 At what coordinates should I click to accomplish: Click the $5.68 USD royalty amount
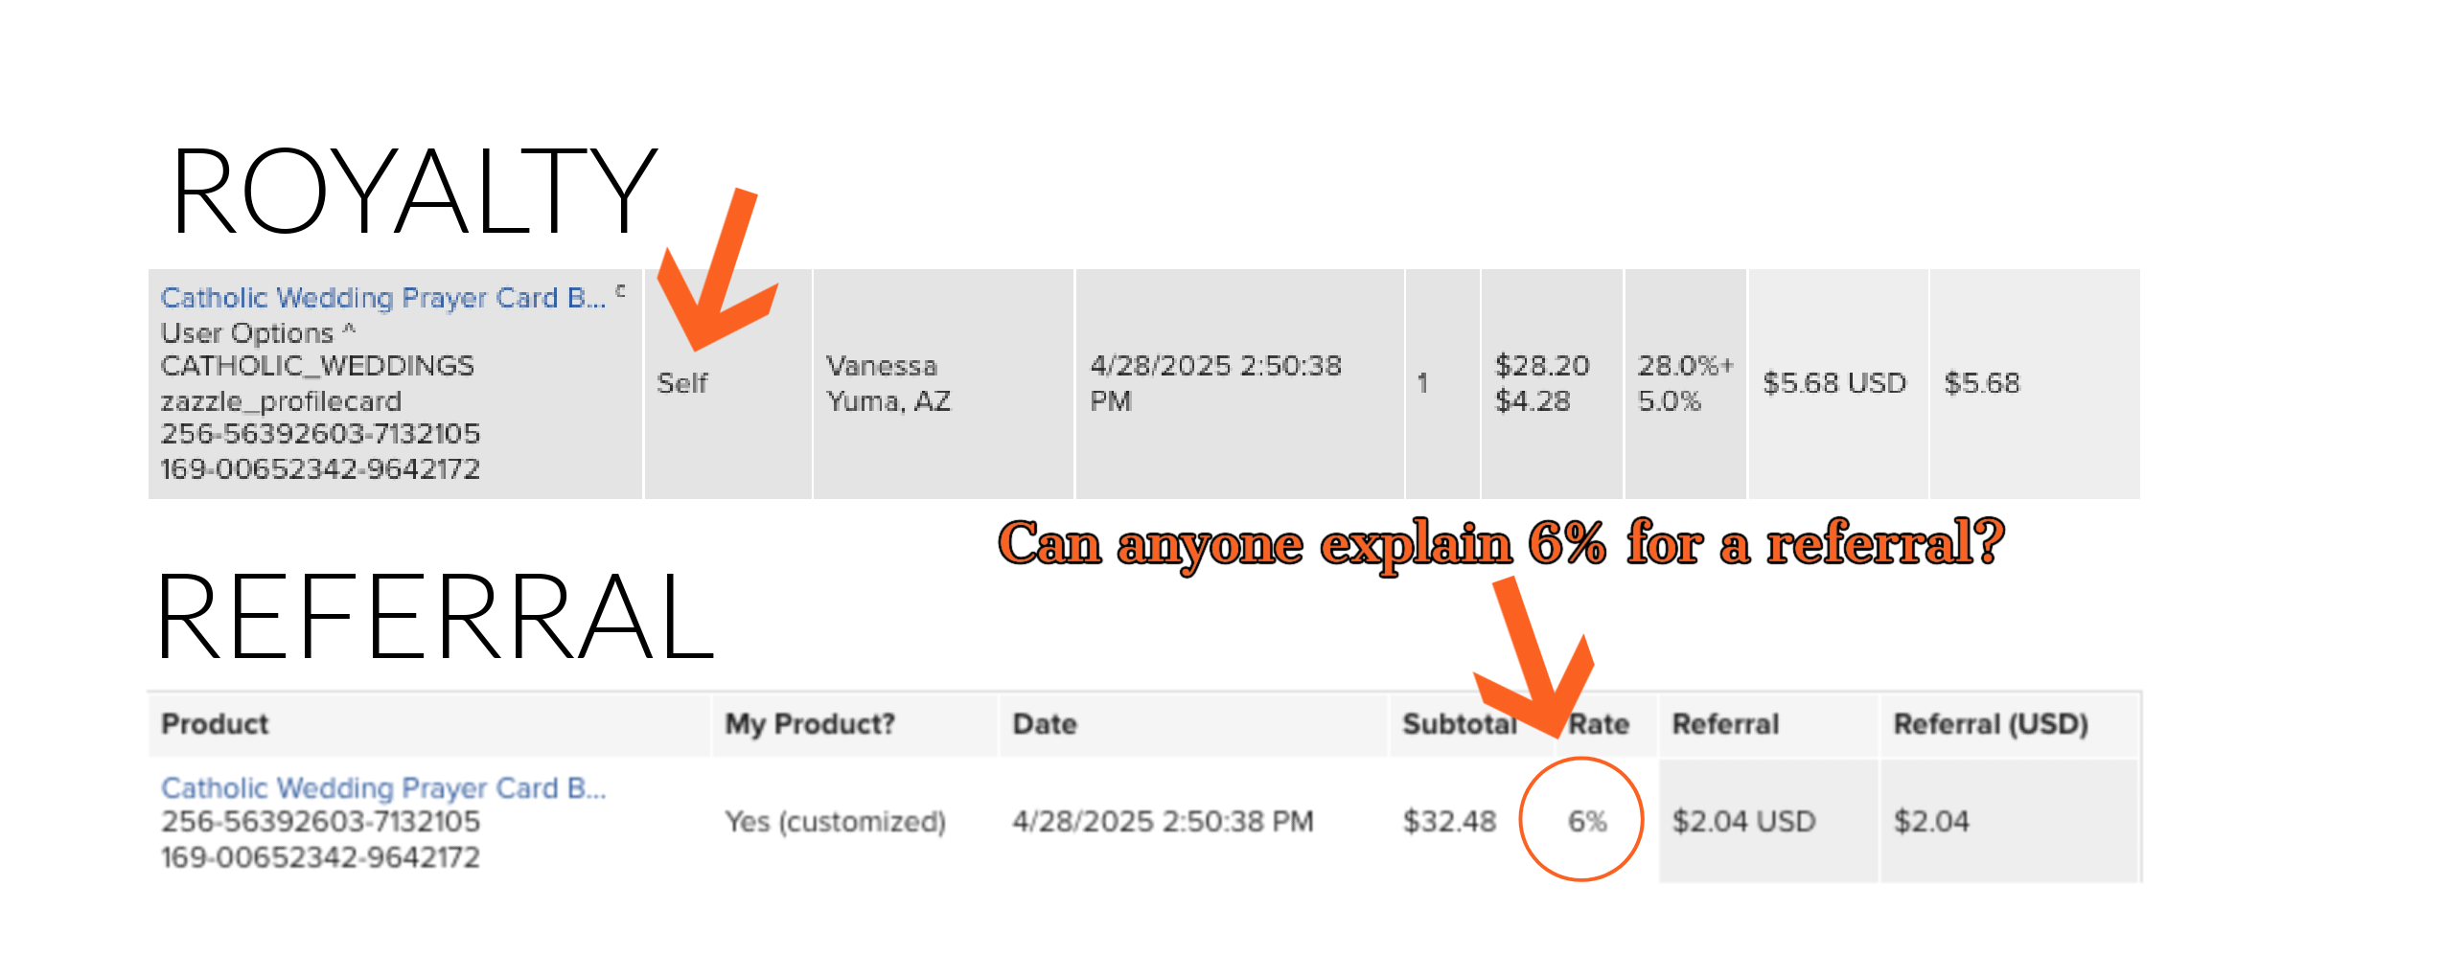click(x=1834, y=383)
